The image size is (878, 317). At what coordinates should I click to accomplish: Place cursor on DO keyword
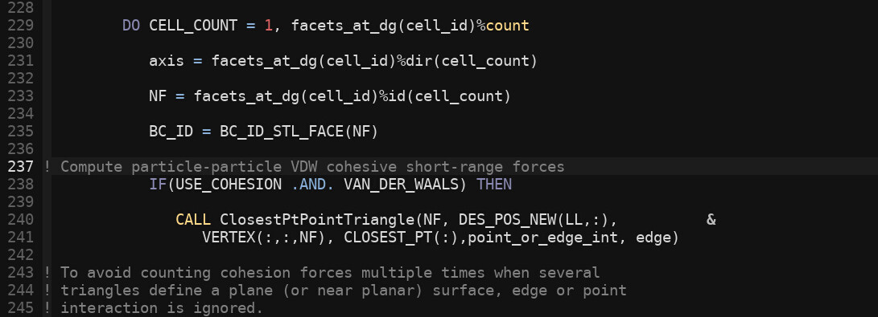coord(131,26)
